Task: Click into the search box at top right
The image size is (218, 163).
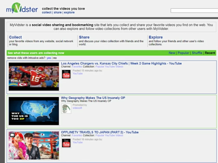Action: 194,11
